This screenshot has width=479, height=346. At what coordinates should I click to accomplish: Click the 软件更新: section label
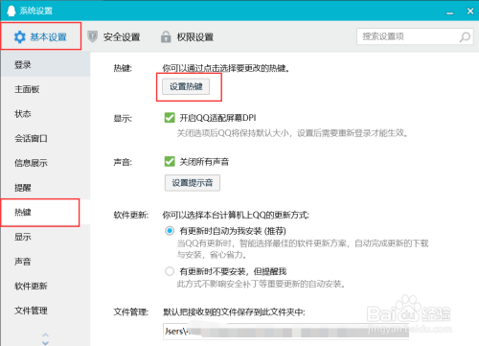131,215
